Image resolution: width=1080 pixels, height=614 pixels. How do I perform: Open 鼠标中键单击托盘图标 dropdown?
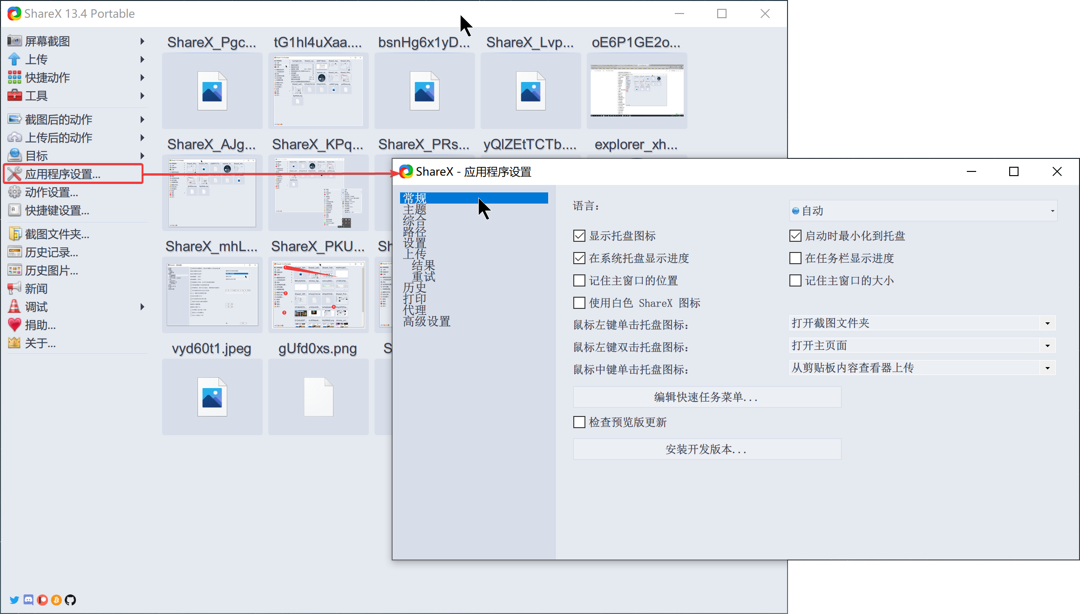922,368
